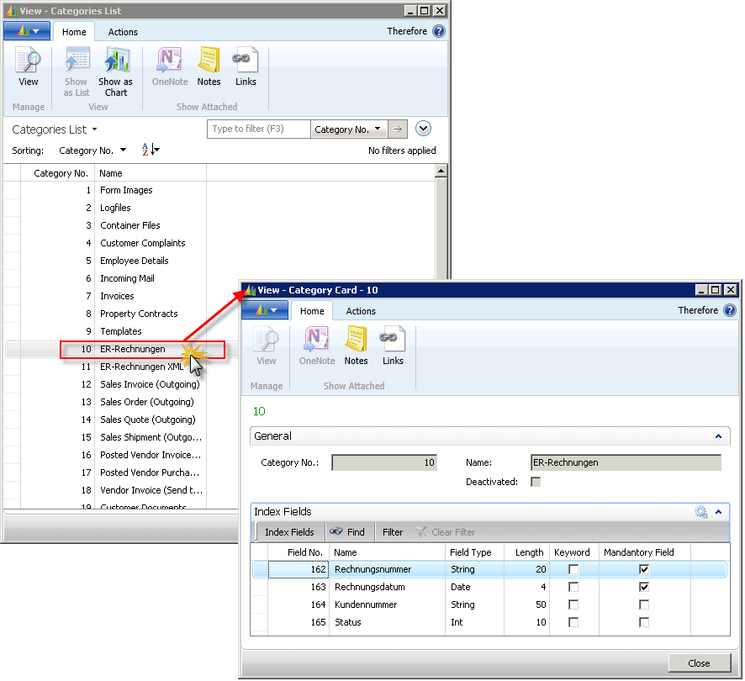Click the Type to filter input field
The image size is (745, 681).
pyautogui.click(x=259, y=129)
